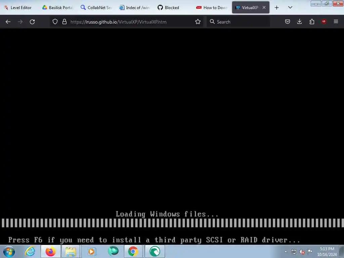Open the uBlock Origin extension popup
Screen dimensions: 344x258
click(x=324, y=21)
